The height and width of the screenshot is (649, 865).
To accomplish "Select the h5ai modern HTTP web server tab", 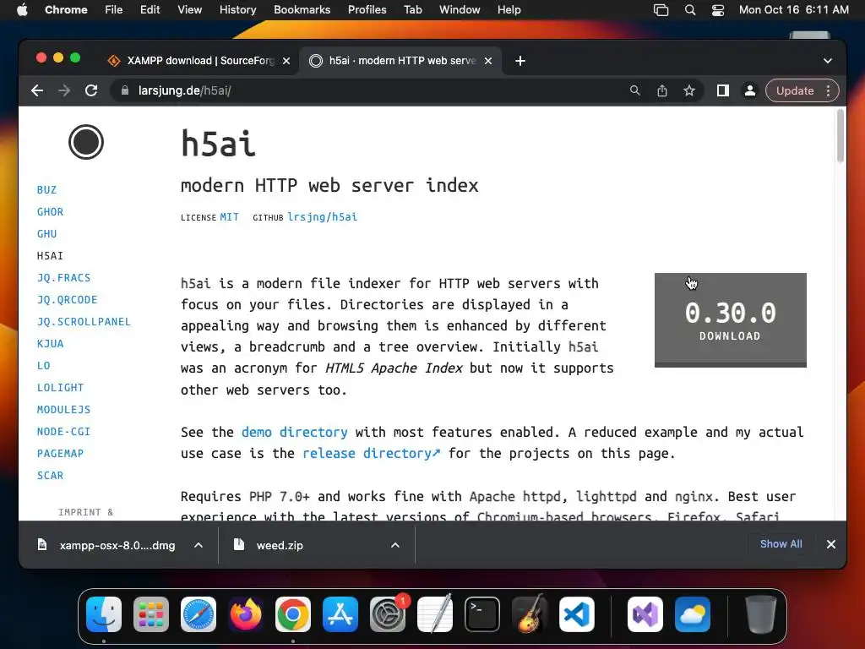I will point(402,61).
